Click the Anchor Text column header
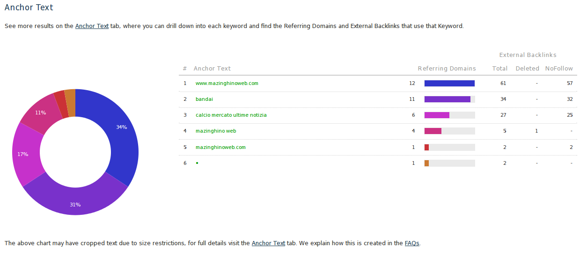Viewport: 587px width, 262px height. coord(212,69)
